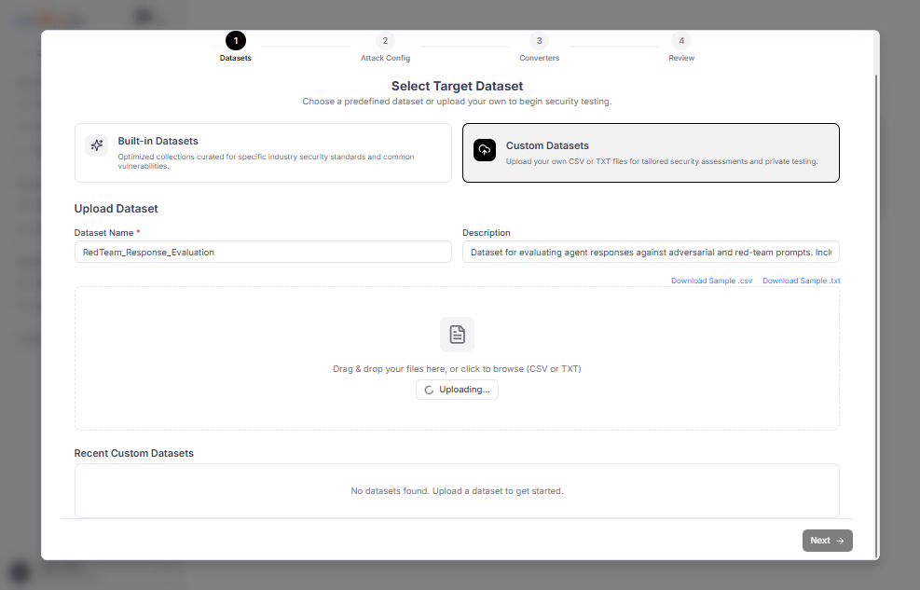
Task: Click the step 3 circle above Converters
Action: (539, 41)
